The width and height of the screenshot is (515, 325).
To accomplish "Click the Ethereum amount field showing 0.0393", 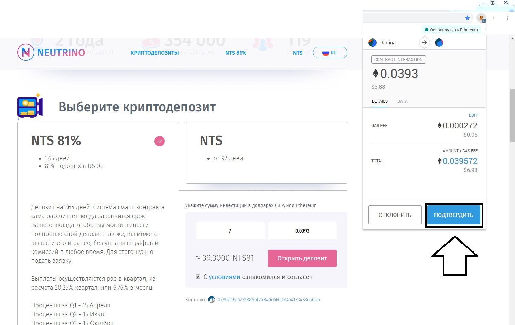I will pos(302,231).
